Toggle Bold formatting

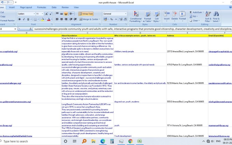19,19
